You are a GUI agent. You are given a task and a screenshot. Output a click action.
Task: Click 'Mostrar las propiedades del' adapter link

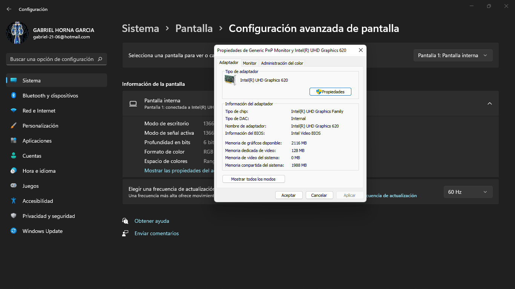point(179,170)
